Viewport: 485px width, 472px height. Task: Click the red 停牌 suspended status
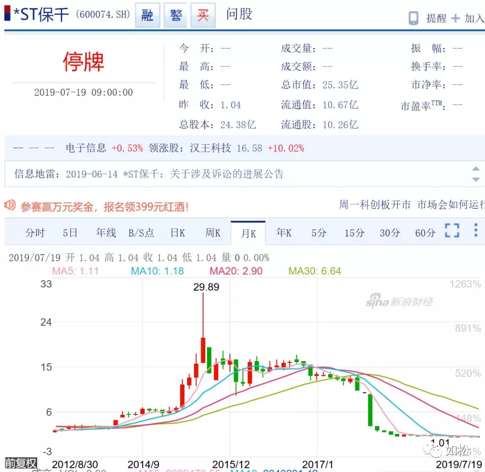point(84,62)
